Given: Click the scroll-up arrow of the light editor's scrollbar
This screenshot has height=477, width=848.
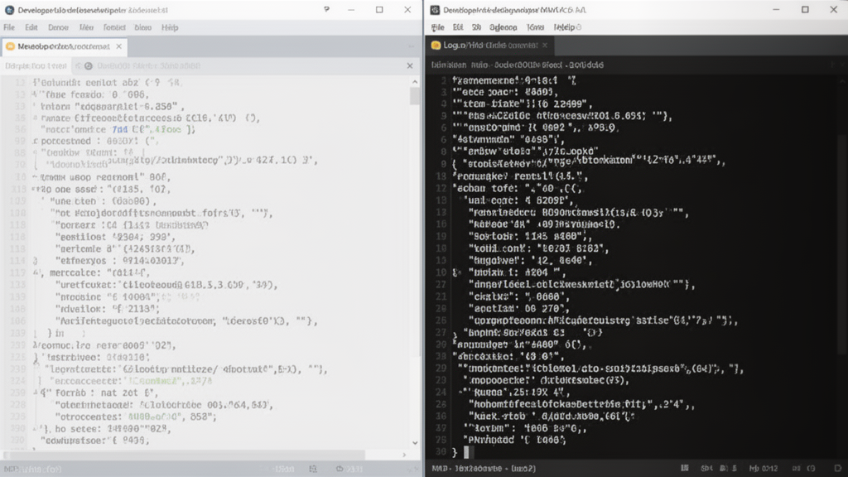Looking at the screenshot, I should [415, 82].
